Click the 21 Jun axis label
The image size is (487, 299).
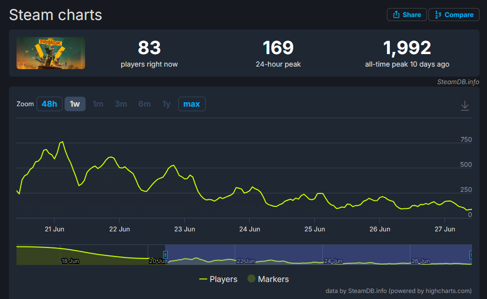[55, 229]
